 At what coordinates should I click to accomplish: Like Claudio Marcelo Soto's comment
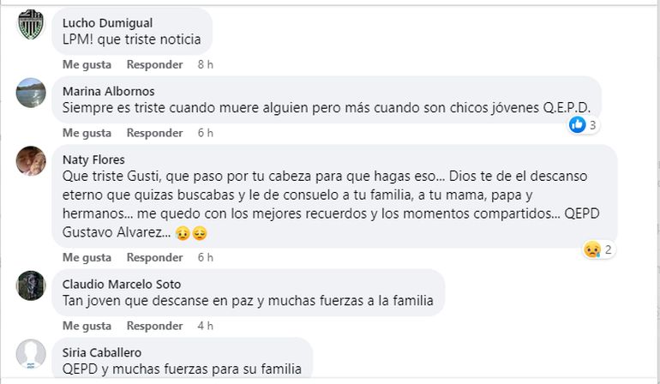coord(87,326)
